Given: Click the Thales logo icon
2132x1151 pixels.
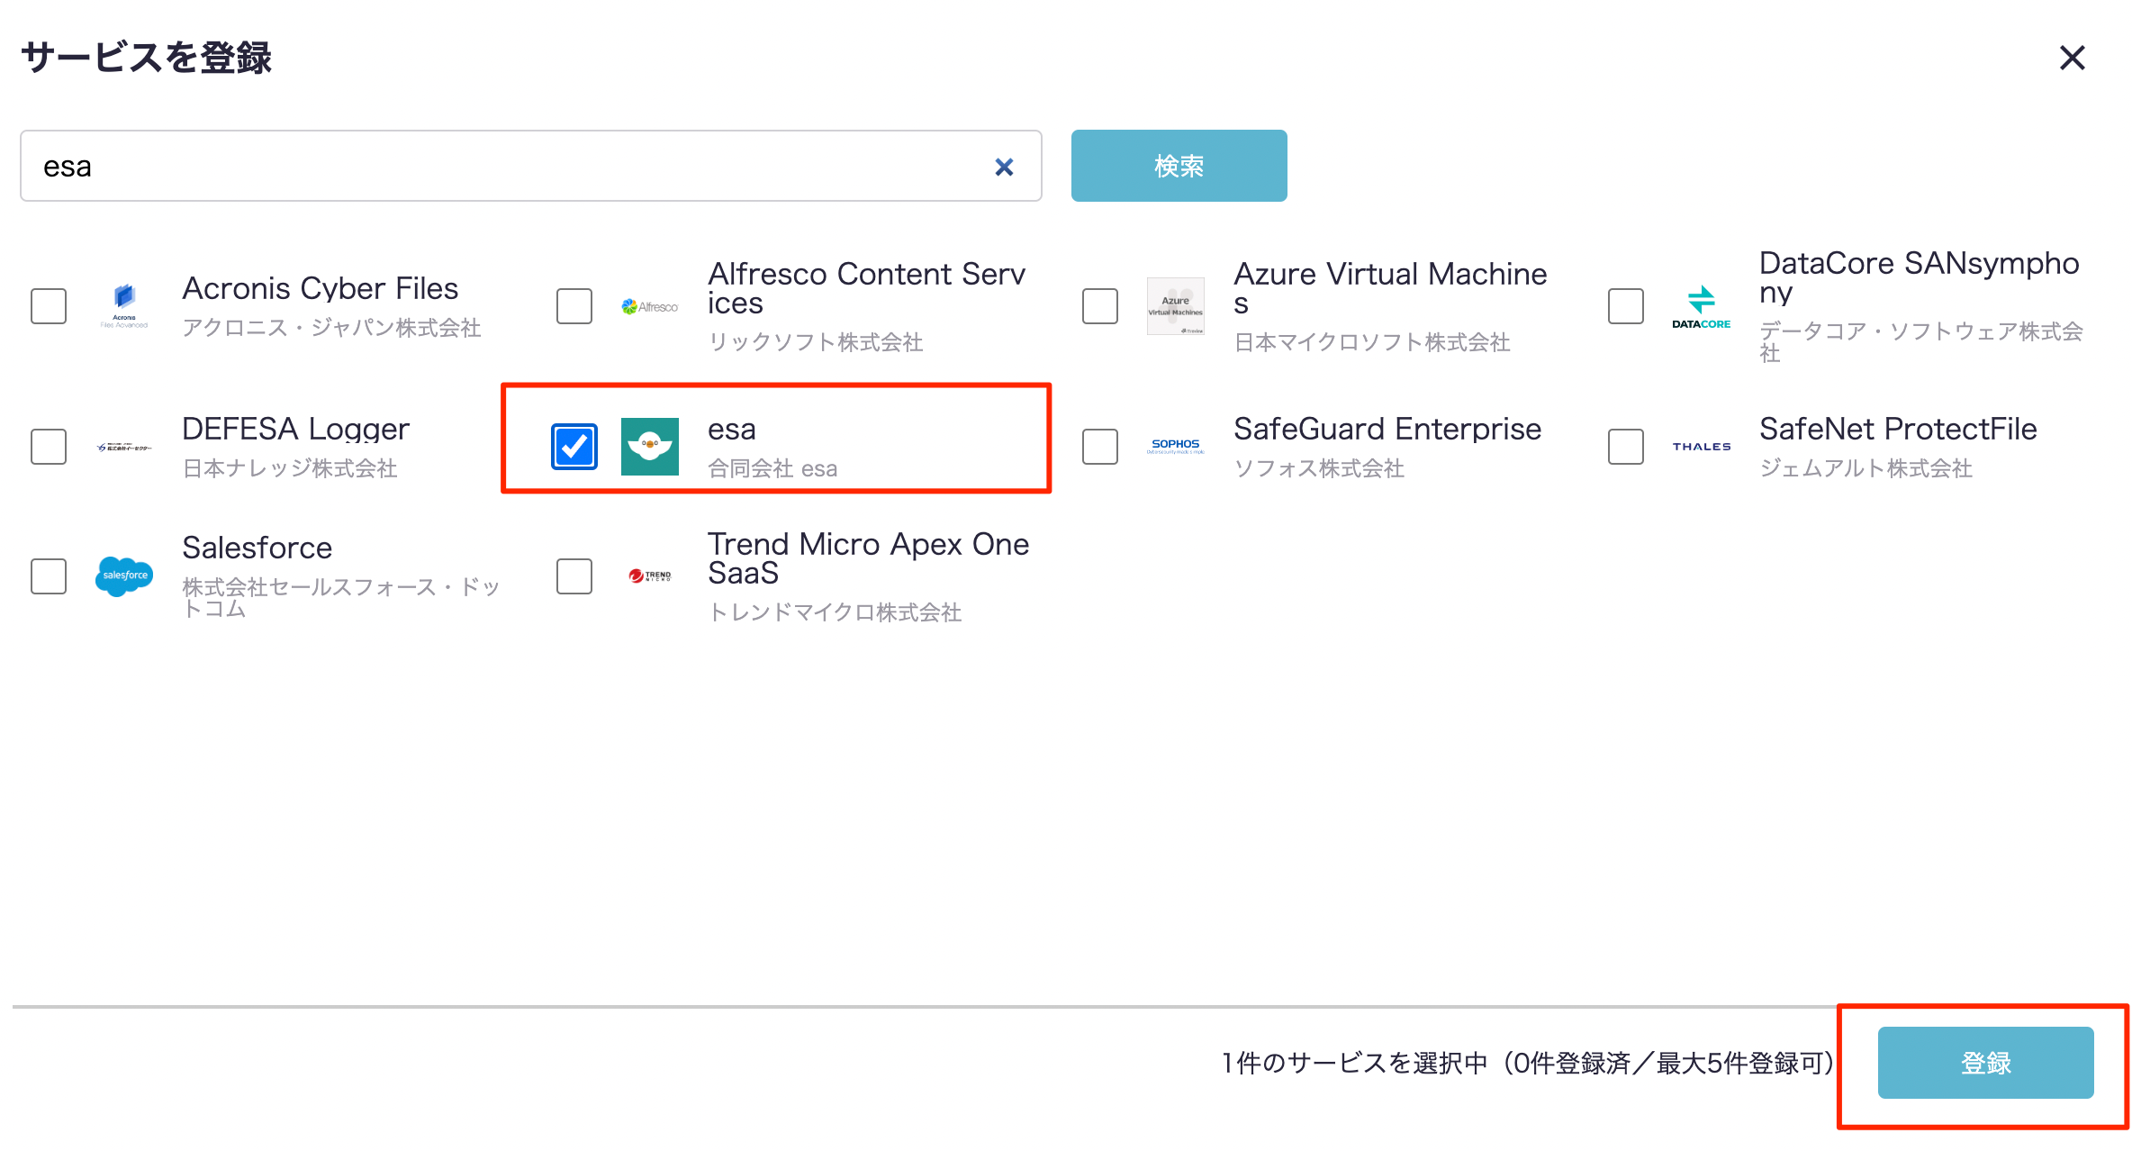Looking at the screenshot, I should click(x=1701, y=447).
